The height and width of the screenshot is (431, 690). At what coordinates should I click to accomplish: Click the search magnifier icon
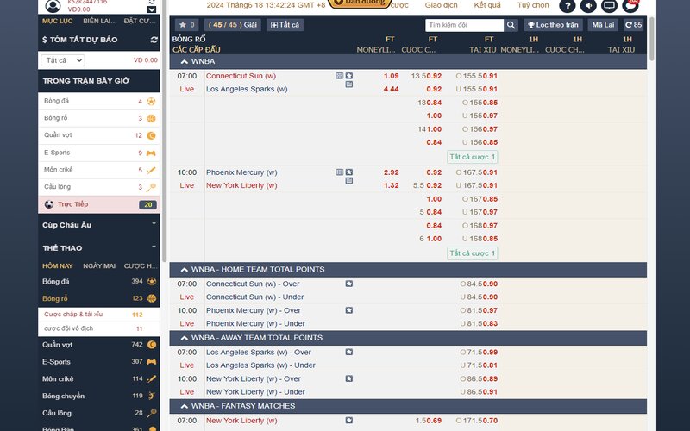[x=511, y=25]
